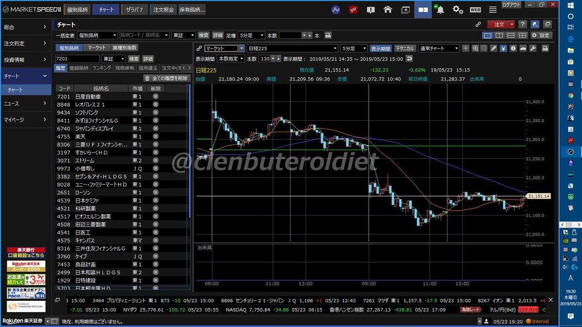
Task: Click the 楽天銀行 口座開設 banner
Action: coord(26,252)
